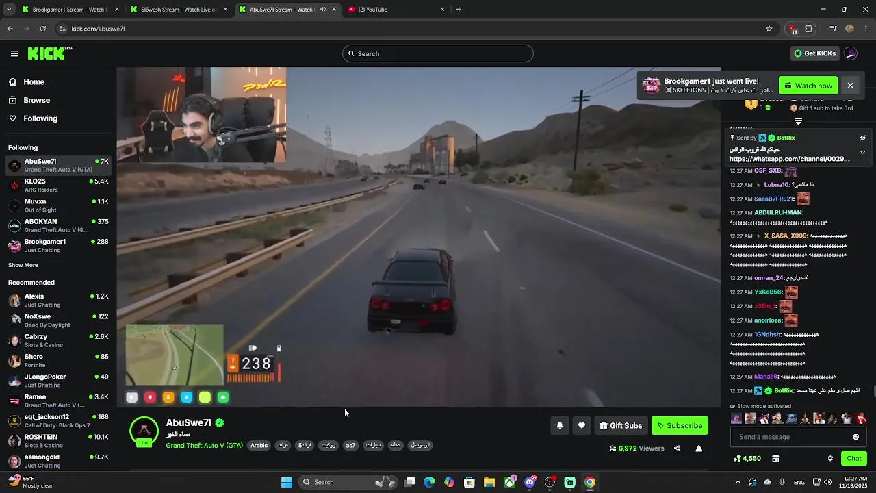Open recommended channel sgt_jackson12

click(x=58, y=420)
